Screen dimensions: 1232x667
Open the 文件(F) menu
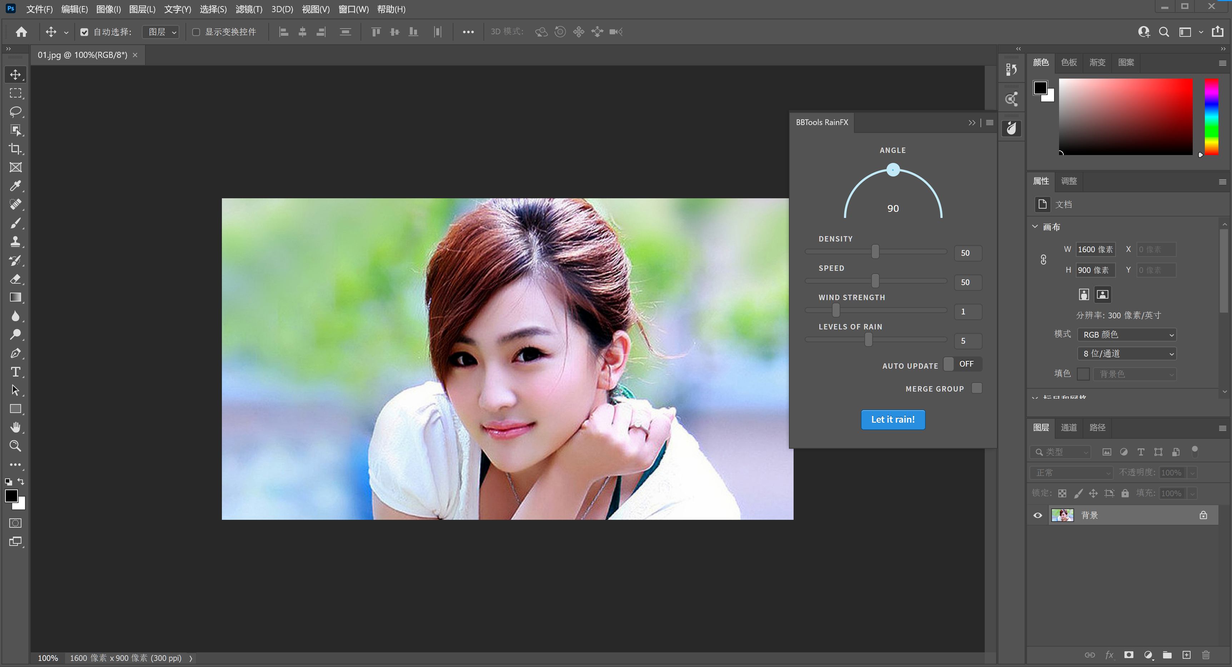[x=39, y=9]
